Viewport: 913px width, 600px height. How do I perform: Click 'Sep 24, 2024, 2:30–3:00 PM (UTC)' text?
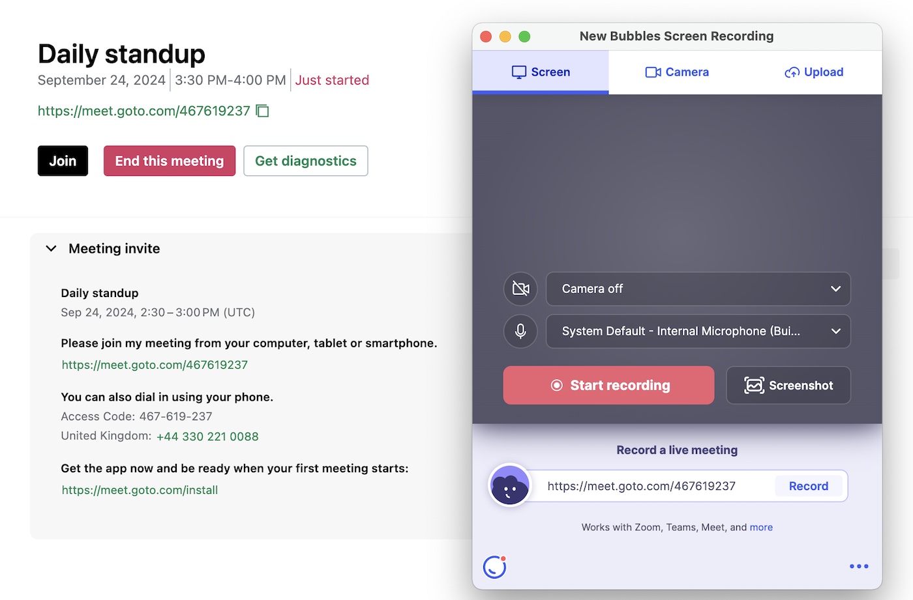click(x=158, y=312)
